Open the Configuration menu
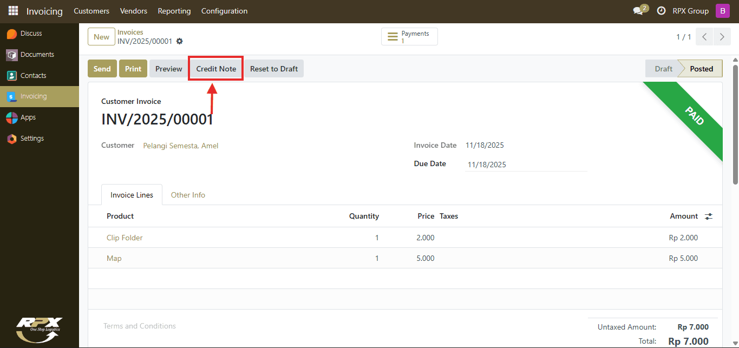Screen dimensions: 739x348 tap(224, 11)
